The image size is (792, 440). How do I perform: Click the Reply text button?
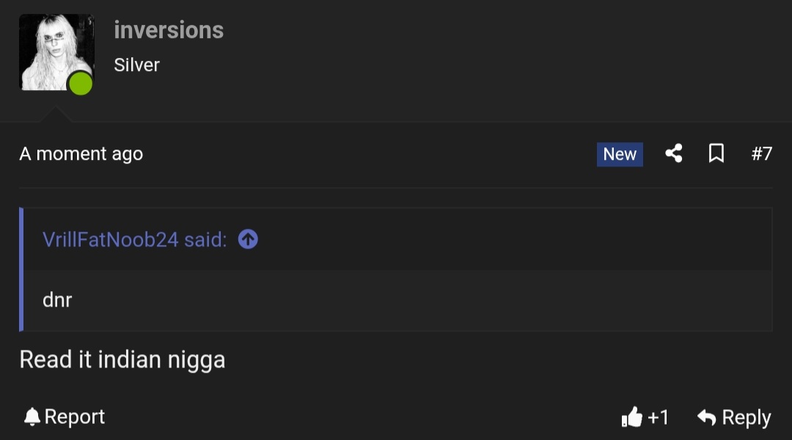pyautogui.click(x=747, y=417)
